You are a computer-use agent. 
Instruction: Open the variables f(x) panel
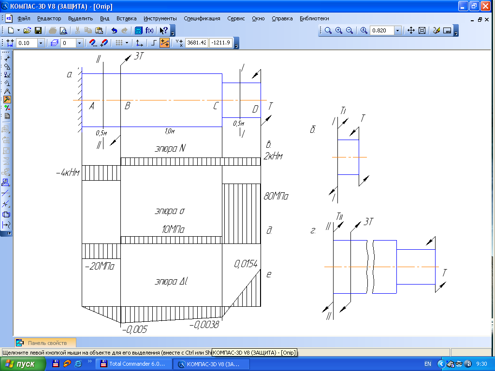(x=149, y=30)
